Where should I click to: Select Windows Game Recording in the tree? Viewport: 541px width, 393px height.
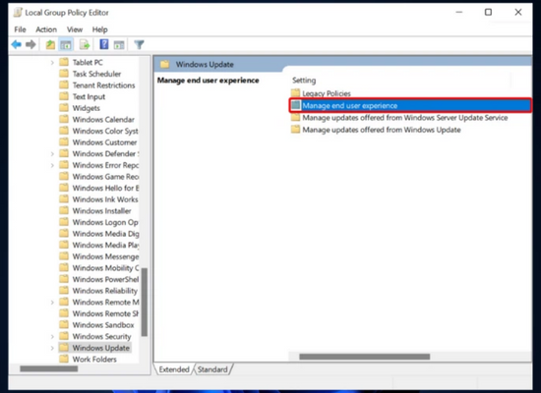(x=105, y=177)
